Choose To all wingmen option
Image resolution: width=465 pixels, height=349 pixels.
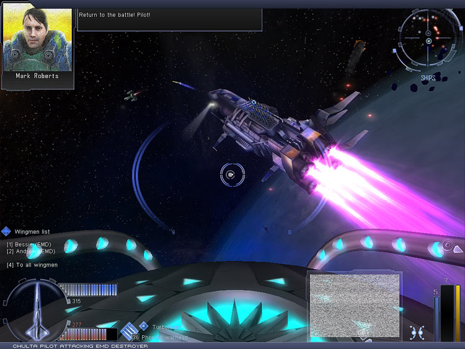(x=32, y=265)
